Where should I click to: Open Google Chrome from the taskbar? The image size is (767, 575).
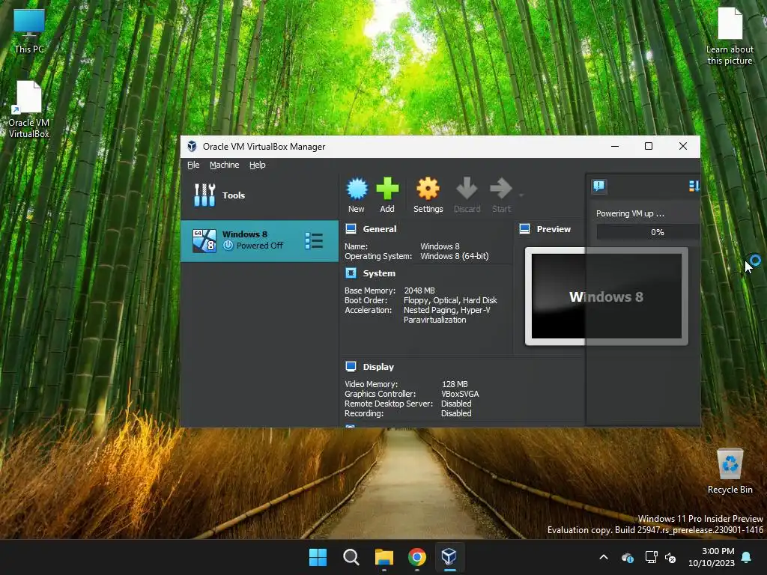tap(416, 557)
